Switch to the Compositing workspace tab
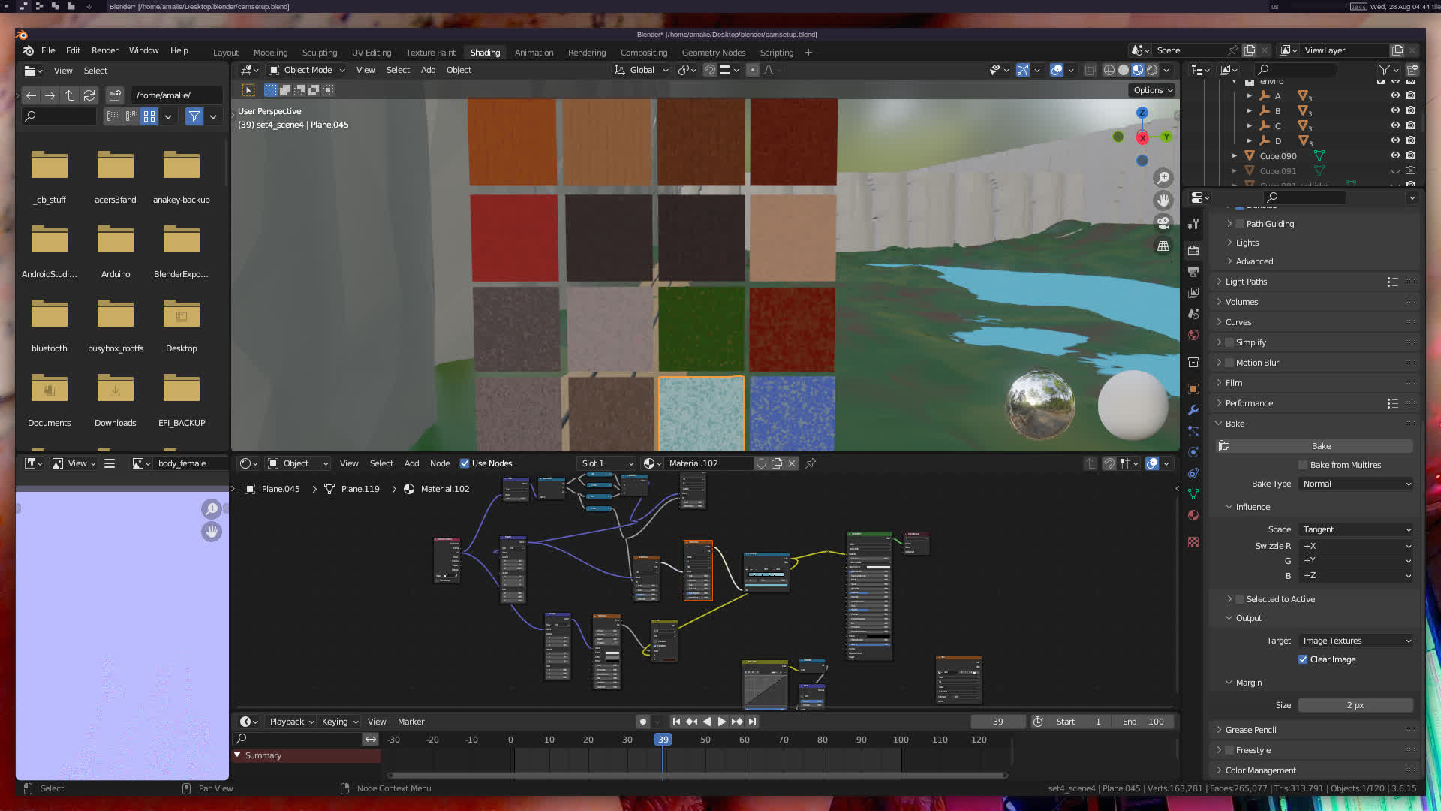The image size is (1441, 811). pyautogui.click(x=643, y=53)
